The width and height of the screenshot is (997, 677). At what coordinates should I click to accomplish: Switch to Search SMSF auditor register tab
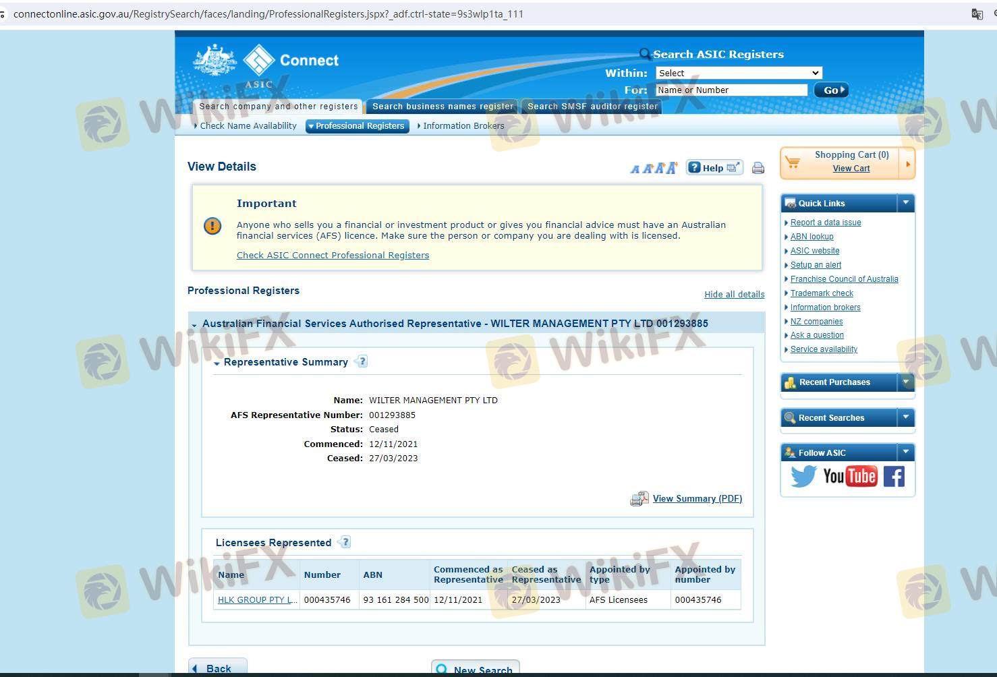point(592,107)
